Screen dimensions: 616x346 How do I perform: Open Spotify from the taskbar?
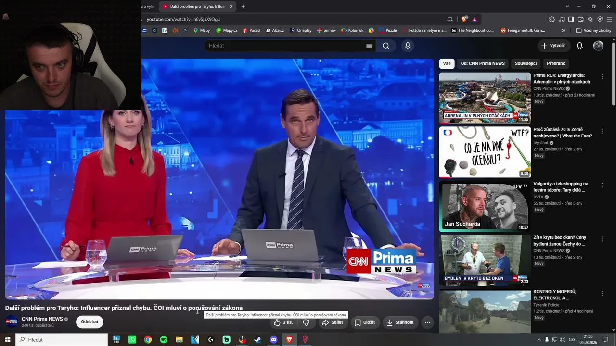coord(164,340)
